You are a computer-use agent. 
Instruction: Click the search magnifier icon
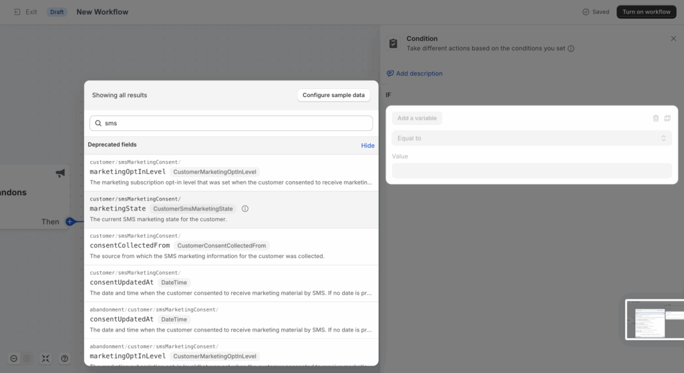tap(98, 123)
